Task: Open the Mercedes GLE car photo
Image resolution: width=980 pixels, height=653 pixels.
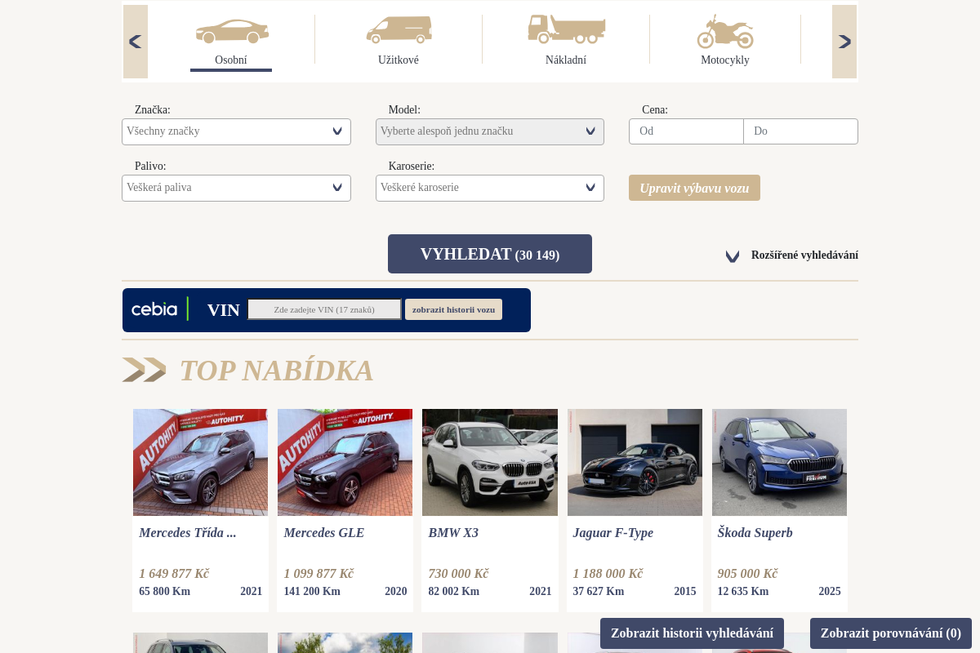Action: 345,462
